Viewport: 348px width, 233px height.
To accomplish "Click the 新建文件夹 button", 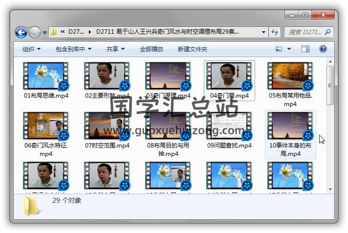I will [192, 49].
